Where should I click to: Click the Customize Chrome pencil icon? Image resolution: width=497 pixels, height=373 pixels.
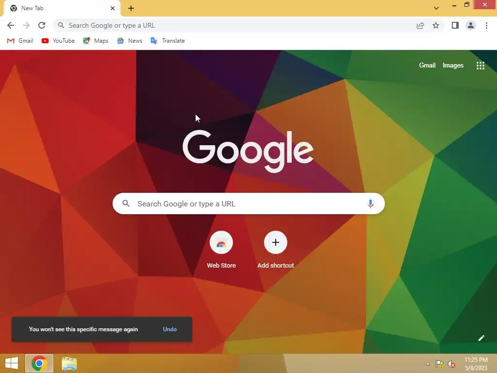[481, 338]
